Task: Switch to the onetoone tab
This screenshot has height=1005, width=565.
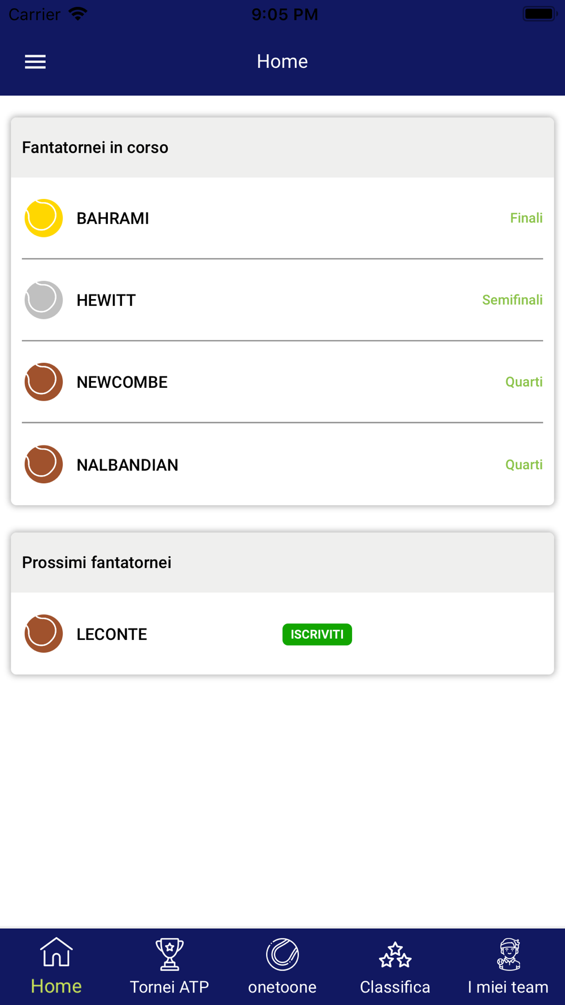Action: (x=282, y=966)
